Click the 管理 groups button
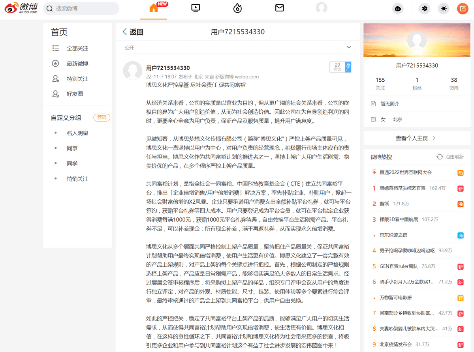 click(x=102, y=118)
